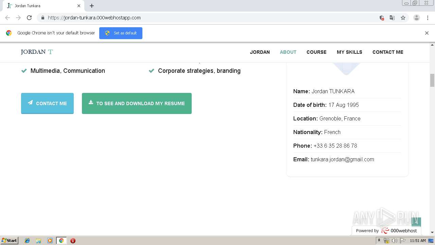Bookmark this page with star icon
The height and width of the screenshot is (245, 435).
[403, 18]
